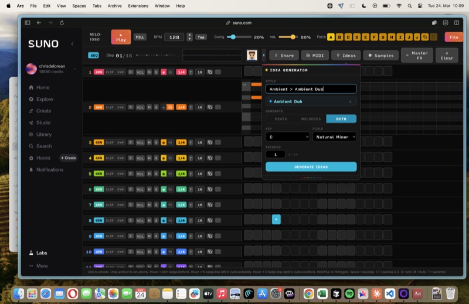469x304 pixels.
Task: Click the Play button
Action: (x=121, y=37)
